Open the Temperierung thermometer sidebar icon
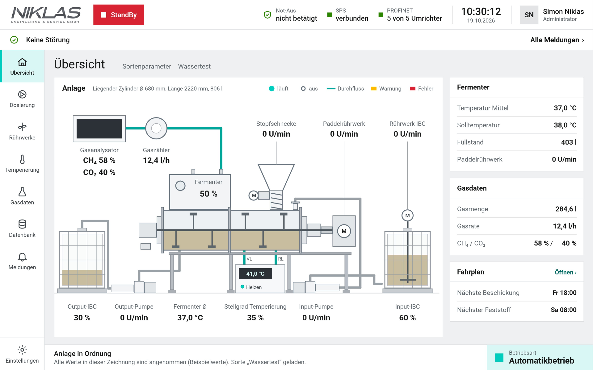Viewport: 593px width, 370px height. (x=22, y=159)
